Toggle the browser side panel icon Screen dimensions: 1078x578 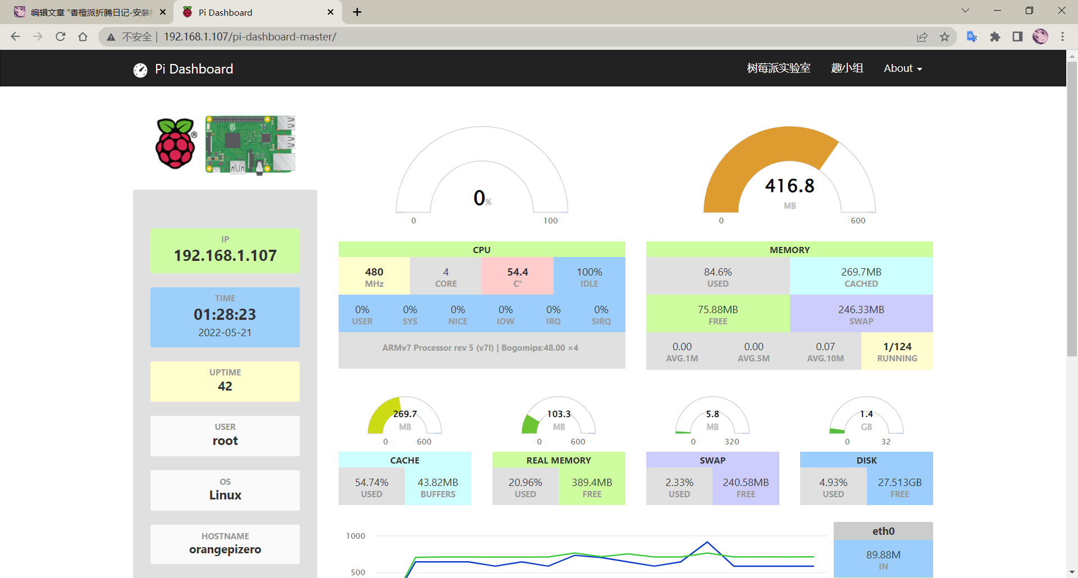coord(1017,36)
